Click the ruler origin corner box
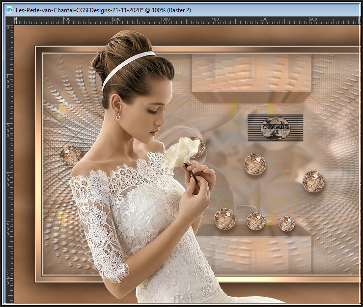363x307 pixels. click(9, 21)
